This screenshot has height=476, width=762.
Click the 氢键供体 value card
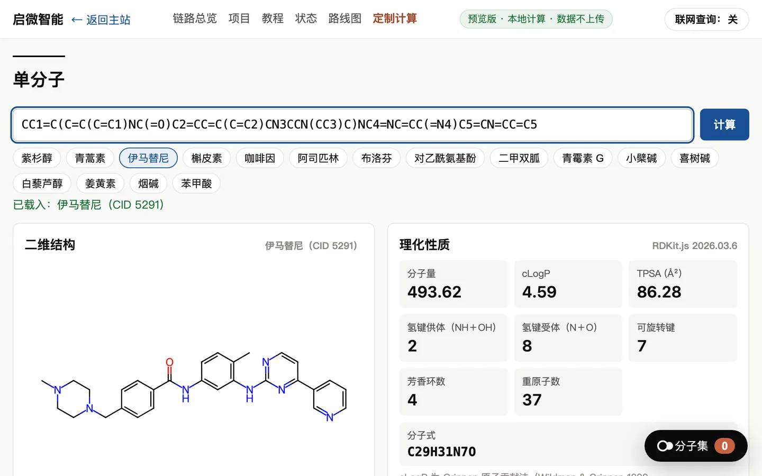point(453,338)
